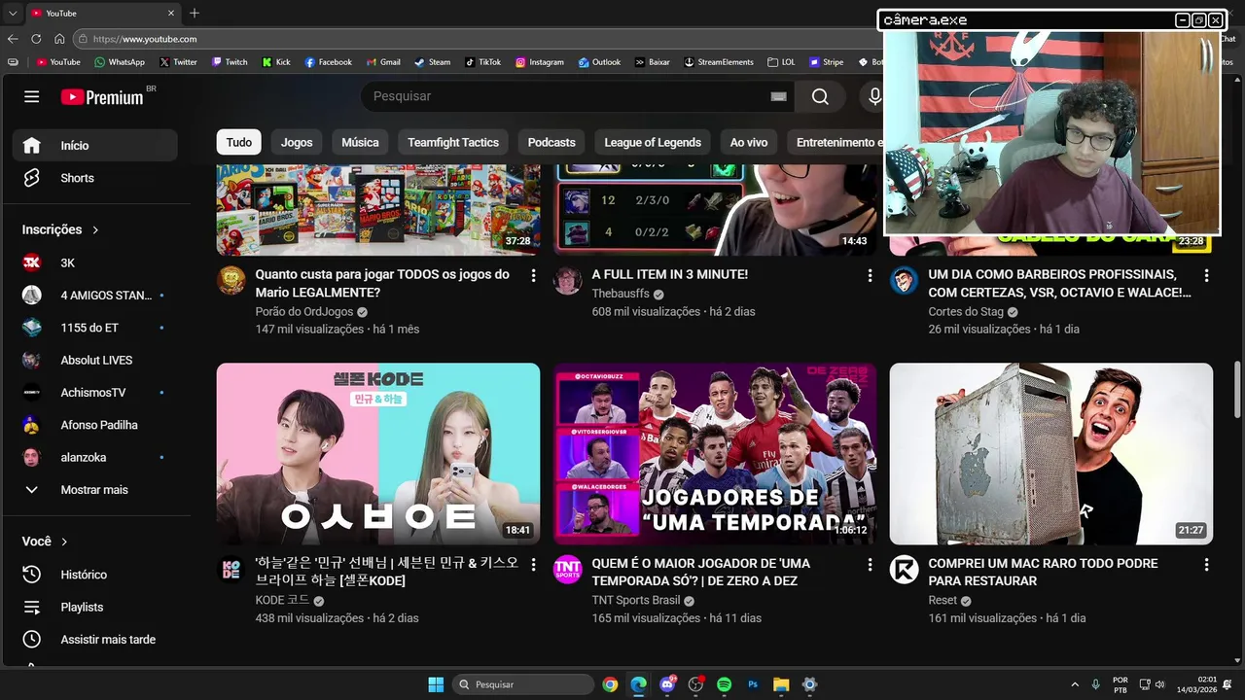This screenshot has width=1245, height=700.
Task: Click the page vertical scrollbar
Action: pos(1237,389)
